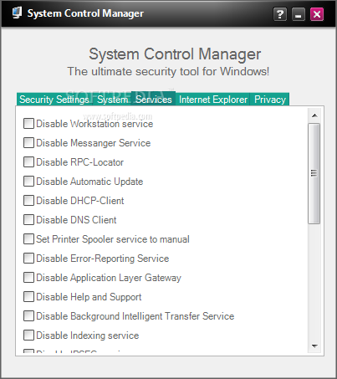Close the System Control Manager window
The width and height of the screenshot is (337, 379).
pos(317,14)
